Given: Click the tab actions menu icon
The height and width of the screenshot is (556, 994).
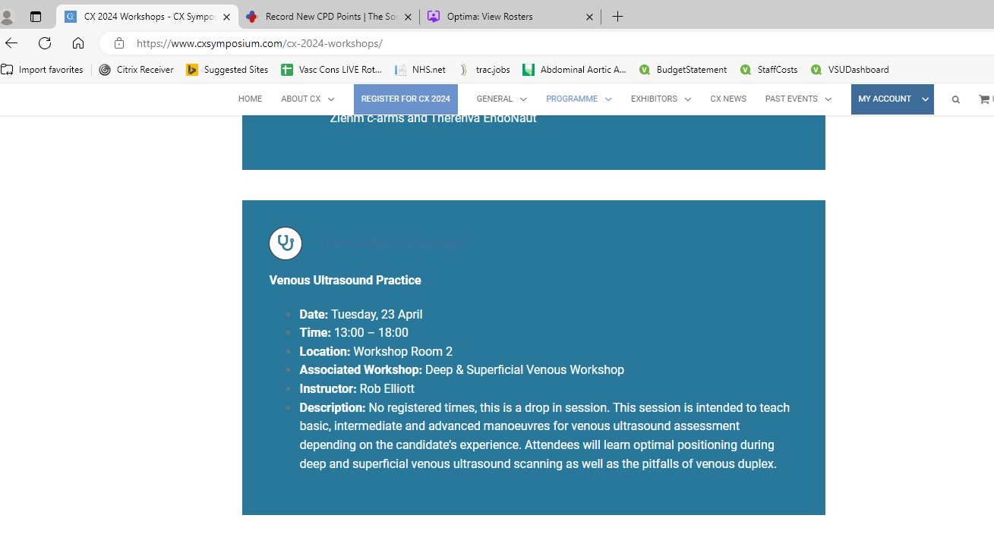Looking at the screenshot, I should (35, 17).
